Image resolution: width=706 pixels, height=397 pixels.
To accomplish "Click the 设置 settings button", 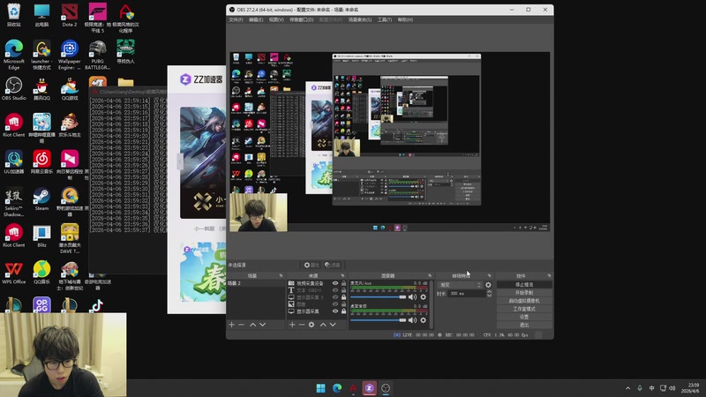I will (x=524, y=318).
